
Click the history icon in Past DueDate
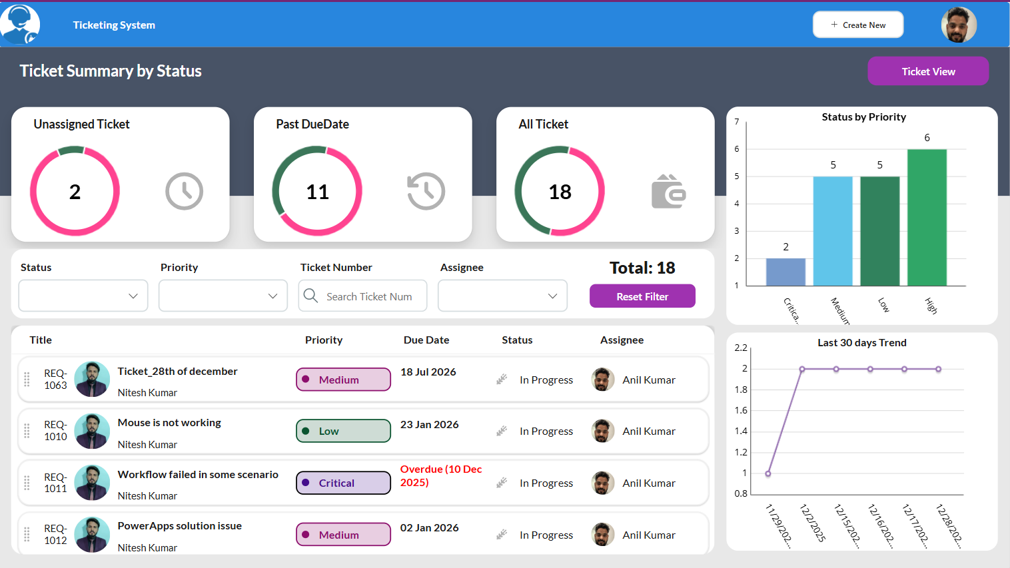pyautogui.click(x=426, y=192)
